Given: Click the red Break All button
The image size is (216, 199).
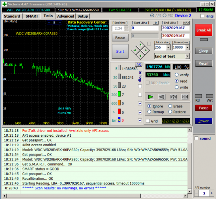Looking at the screenshot, I should (203, 30).
